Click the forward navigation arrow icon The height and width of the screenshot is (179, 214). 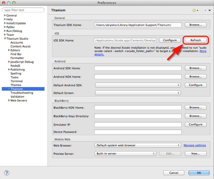click(202, 10)
